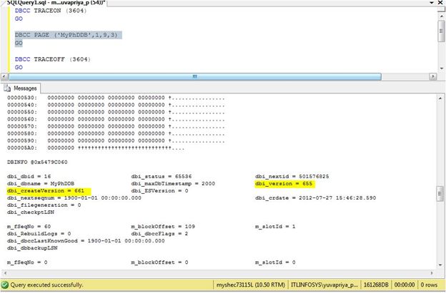The height and width of the screenshot is (293, 446).
Task: Click the green query success status icon
Action: click(x=5, y=284)
